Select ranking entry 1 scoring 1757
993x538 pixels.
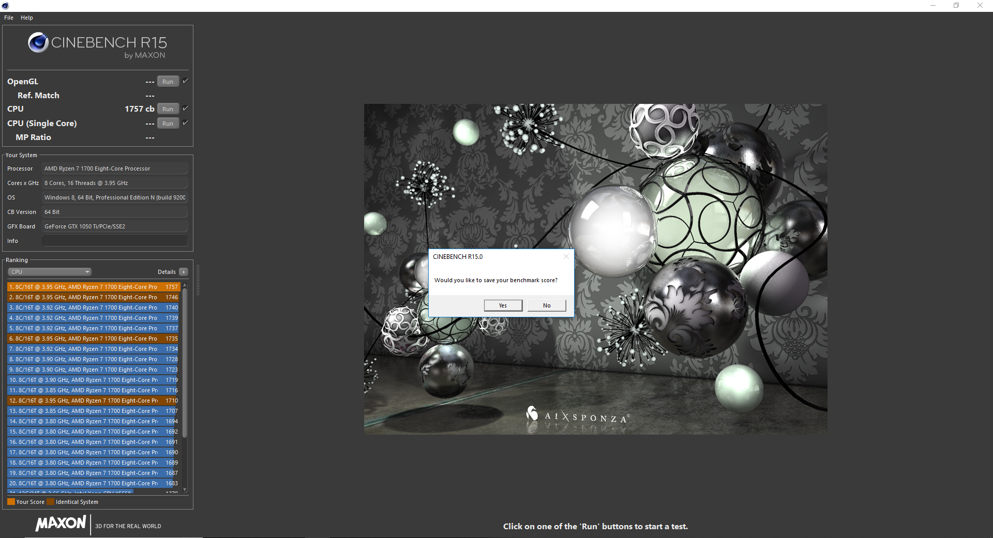93,287
